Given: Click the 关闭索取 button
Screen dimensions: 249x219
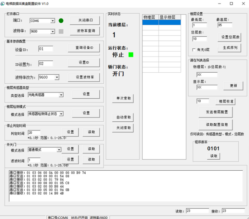Looking at the screenshot, I should point(123,128).
